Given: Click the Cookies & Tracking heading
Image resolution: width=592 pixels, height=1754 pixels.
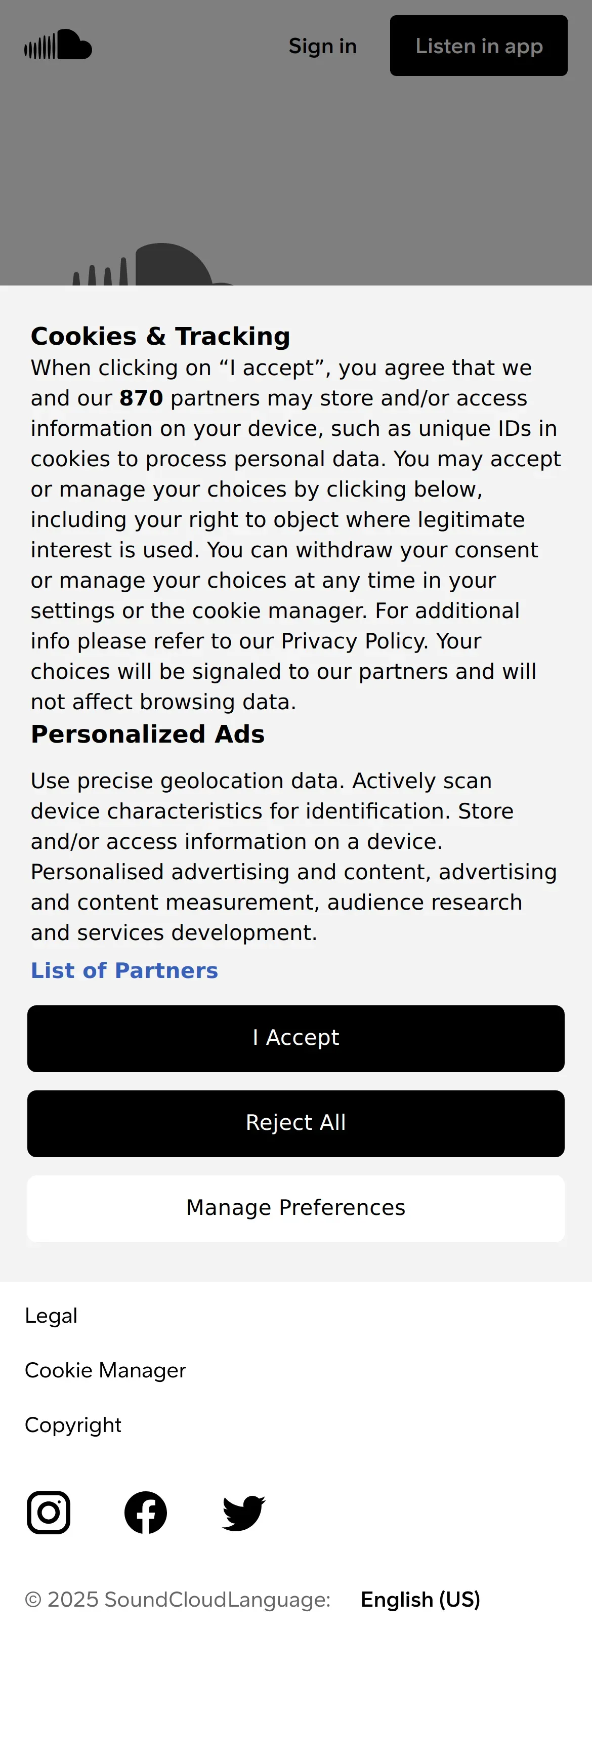Looking at the screenshot, I should [x=160, y=336].
